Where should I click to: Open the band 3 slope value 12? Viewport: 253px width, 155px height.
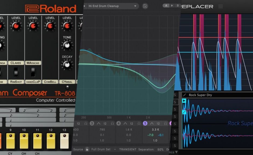[105, 124]
